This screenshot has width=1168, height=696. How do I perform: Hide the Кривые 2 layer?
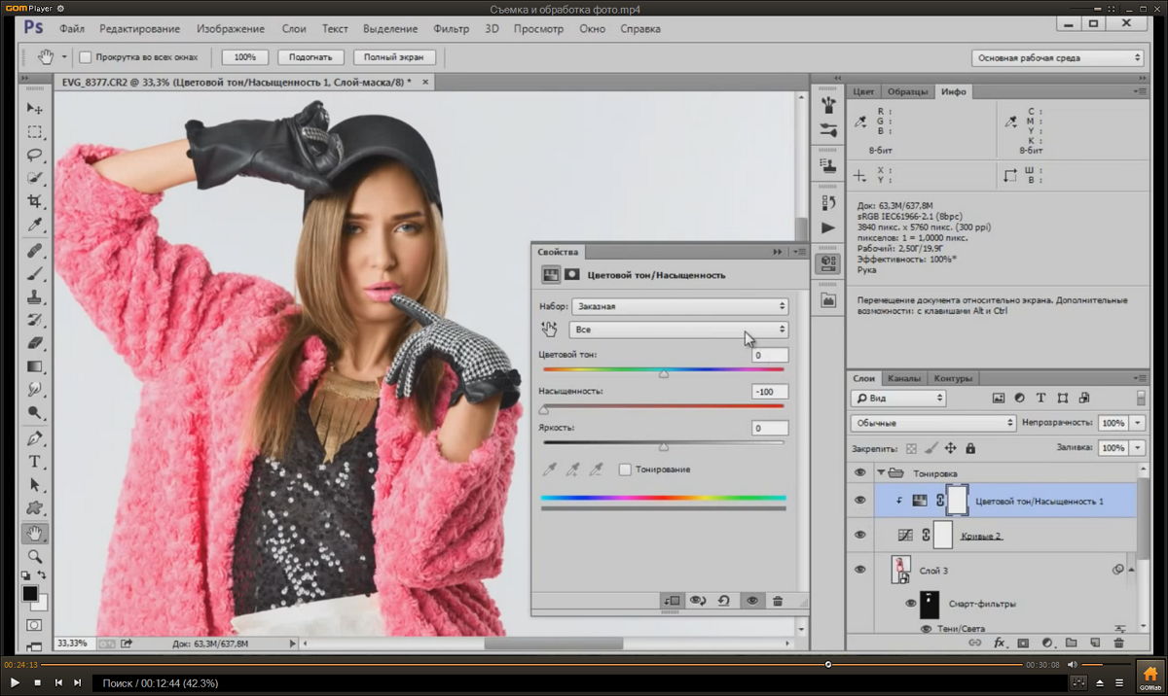click(x=859, y=536)
